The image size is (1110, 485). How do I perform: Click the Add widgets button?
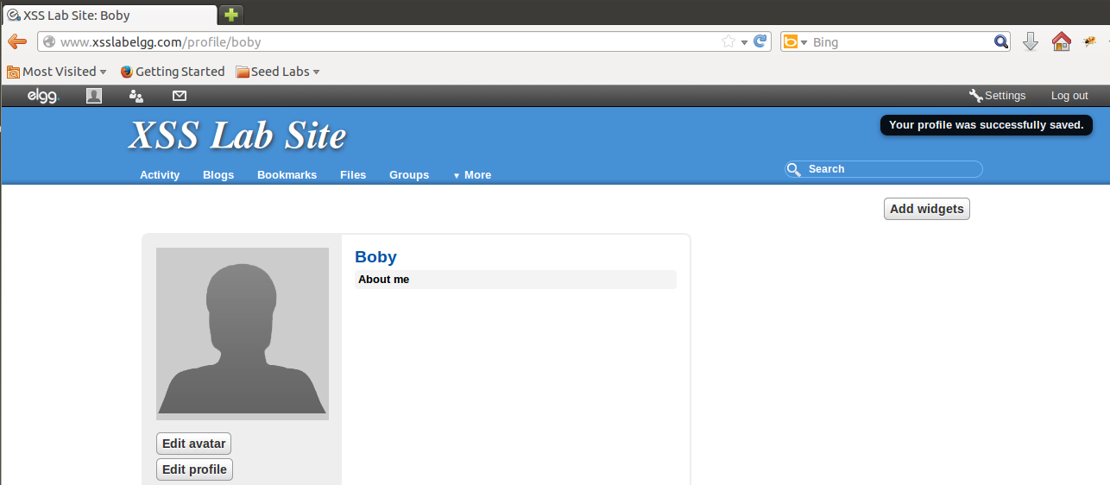tap(927, 209)
